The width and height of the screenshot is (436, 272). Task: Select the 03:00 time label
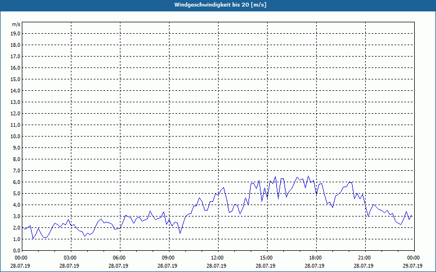70,258
